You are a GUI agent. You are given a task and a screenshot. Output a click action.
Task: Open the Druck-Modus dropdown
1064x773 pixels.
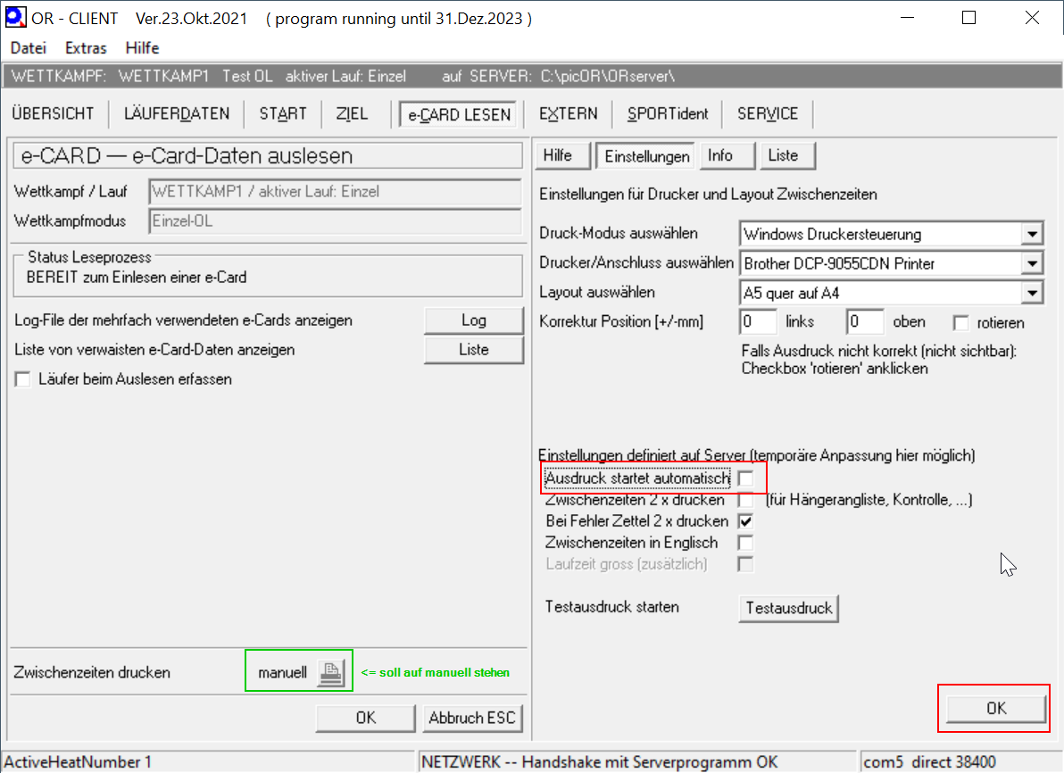[1032, 235]
